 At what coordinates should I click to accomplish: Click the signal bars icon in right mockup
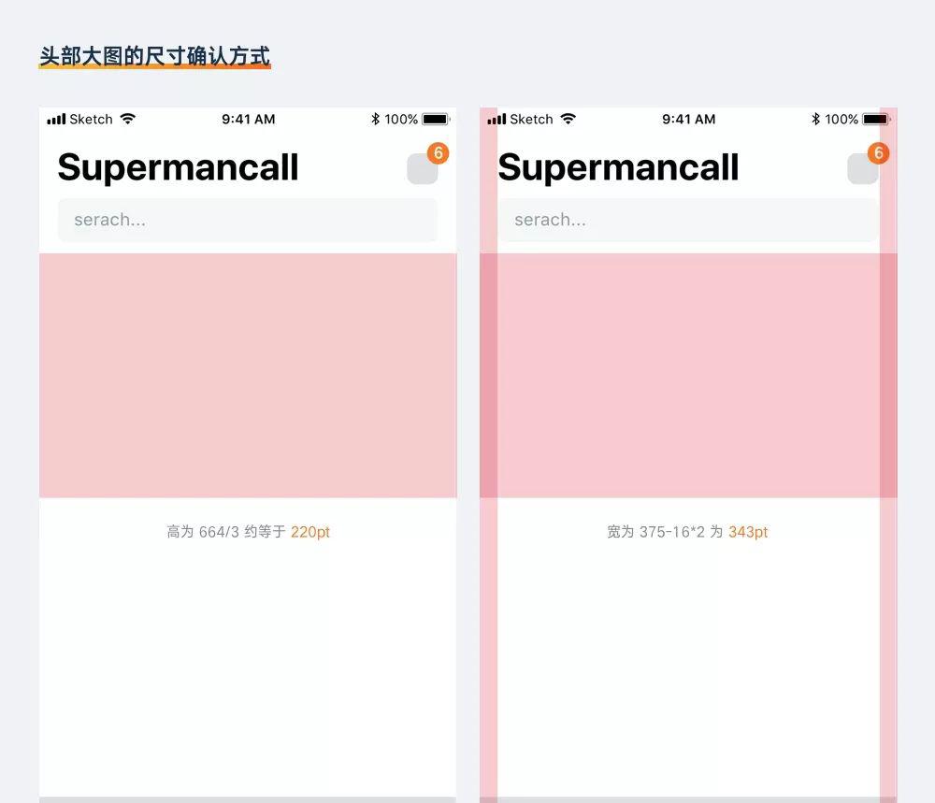[496, 120]
